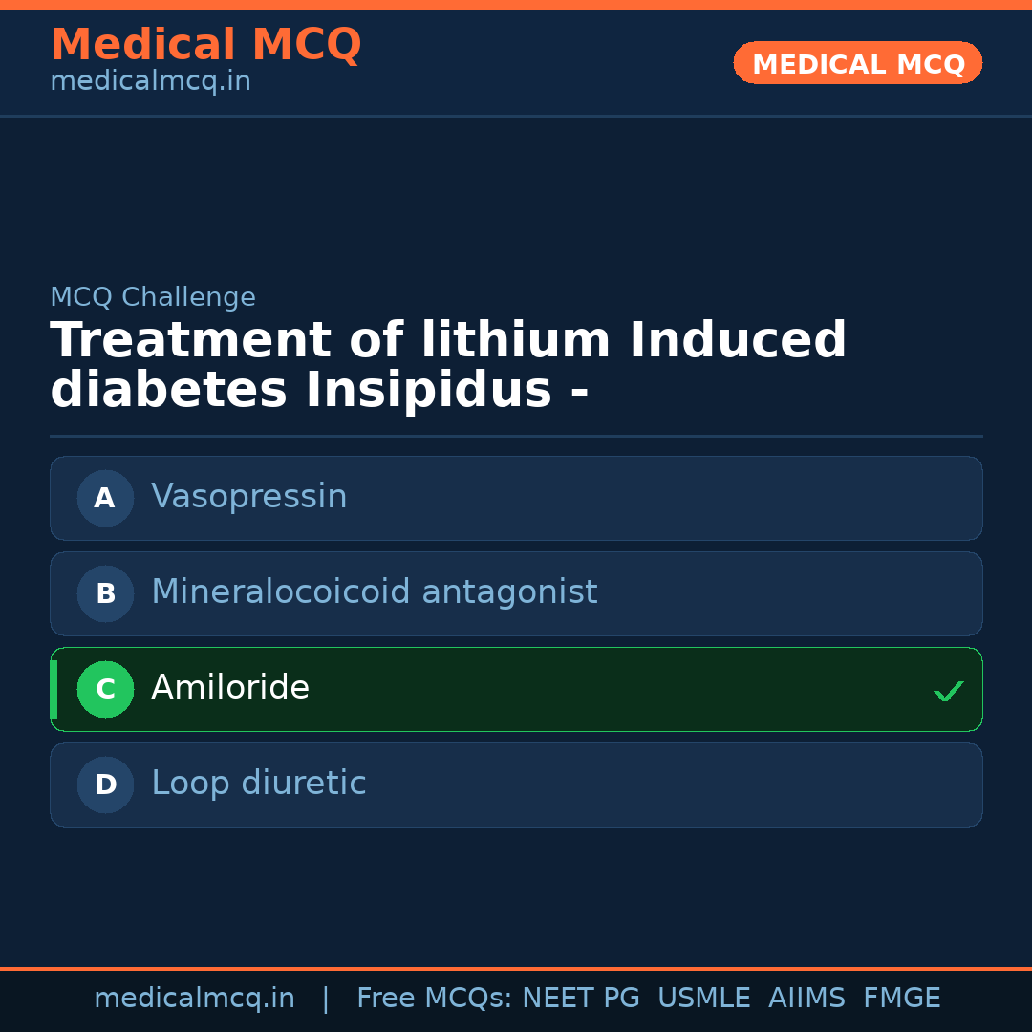Click the FMGE footer text

tap(902, 999)
